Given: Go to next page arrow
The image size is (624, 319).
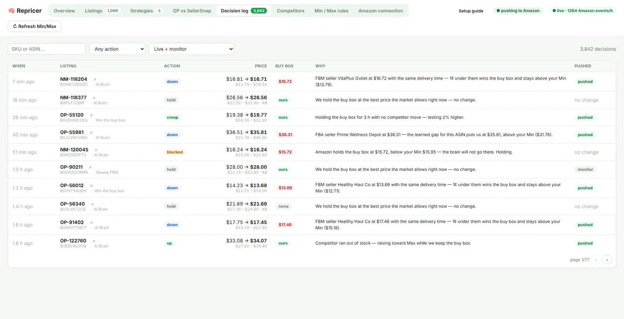Looking at the screenshot, I should [x=607, y=260].
